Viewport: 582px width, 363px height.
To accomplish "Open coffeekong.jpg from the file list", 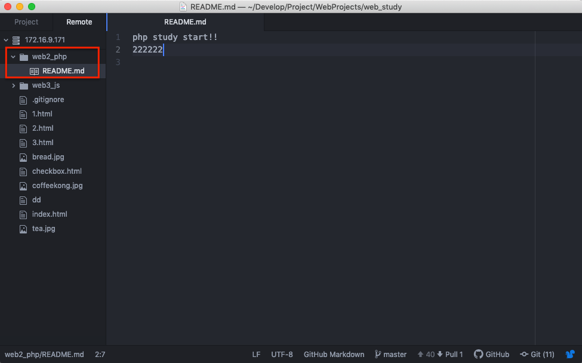I will coord(57,186).
